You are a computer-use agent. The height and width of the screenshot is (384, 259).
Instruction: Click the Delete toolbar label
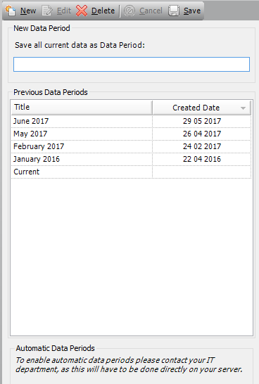coord(103,11)
